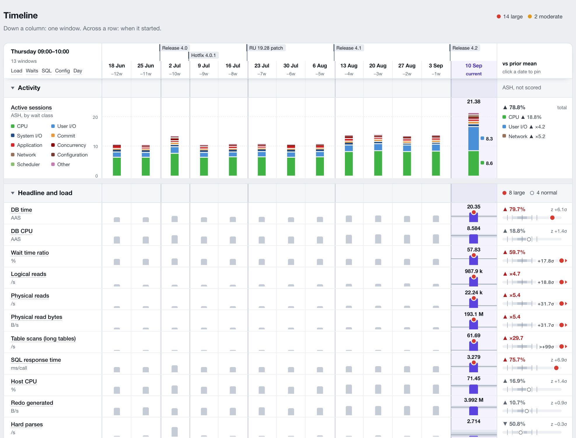Click the 10 Sep active sessions bar

tap(473, 144)
